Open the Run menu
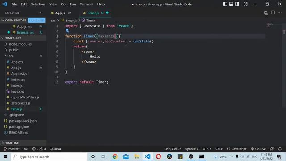 (x=72, y=4)
